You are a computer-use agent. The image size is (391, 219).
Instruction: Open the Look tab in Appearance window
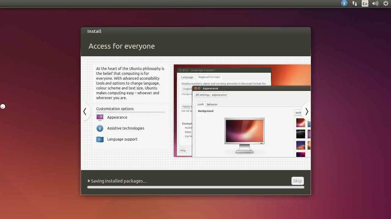(x=200, y=104)
